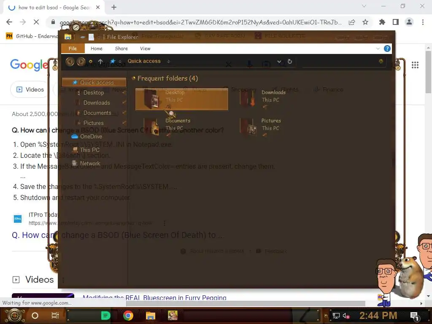
Task: Click Quick access in the address bar
Action: point(144,61)
